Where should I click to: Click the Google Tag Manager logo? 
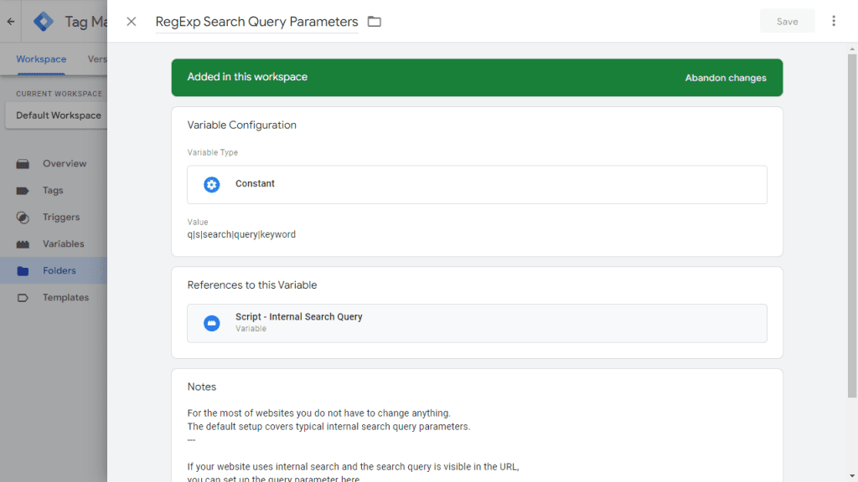click(44, 21)
